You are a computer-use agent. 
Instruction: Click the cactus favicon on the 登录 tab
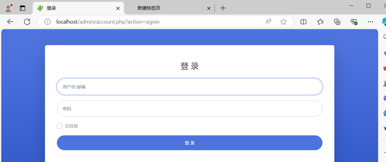(40, 8)
